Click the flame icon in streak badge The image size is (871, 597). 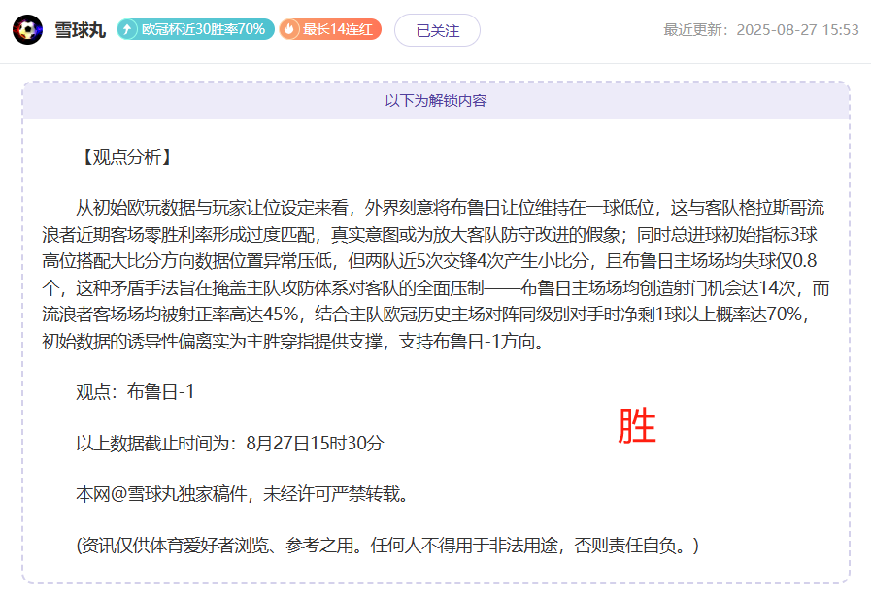click(288, 29)
